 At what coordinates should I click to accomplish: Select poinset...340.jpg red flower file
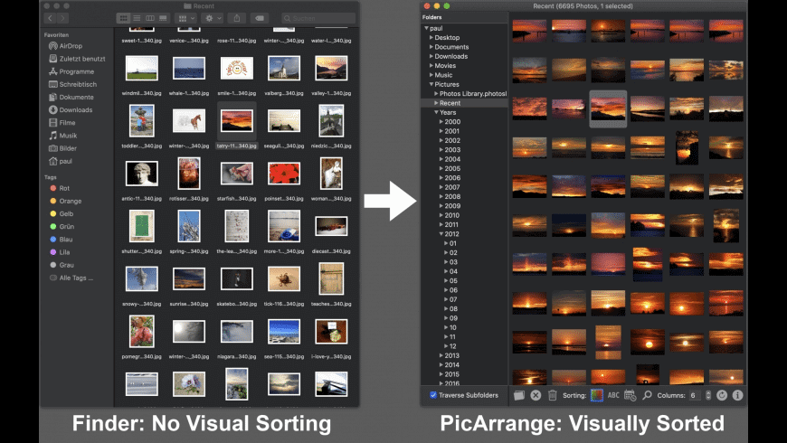point(284,174)
